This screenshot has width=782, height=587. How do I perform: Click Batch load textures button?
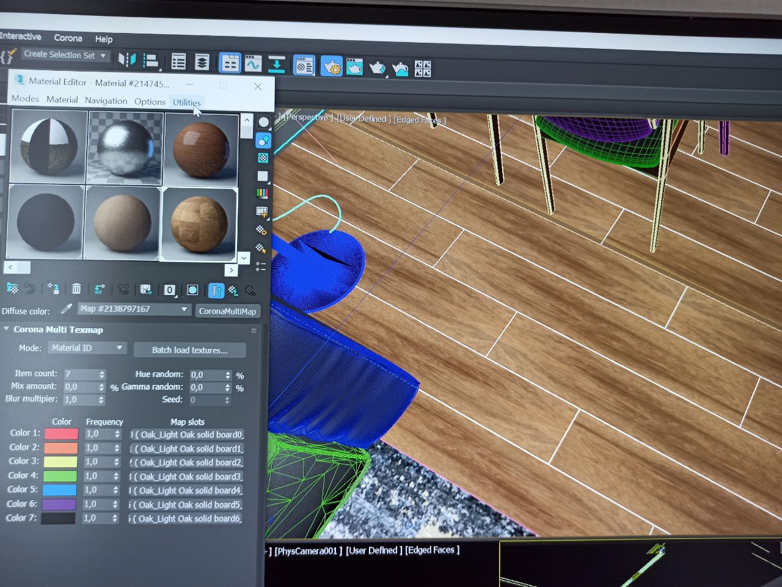coord(189,350)
